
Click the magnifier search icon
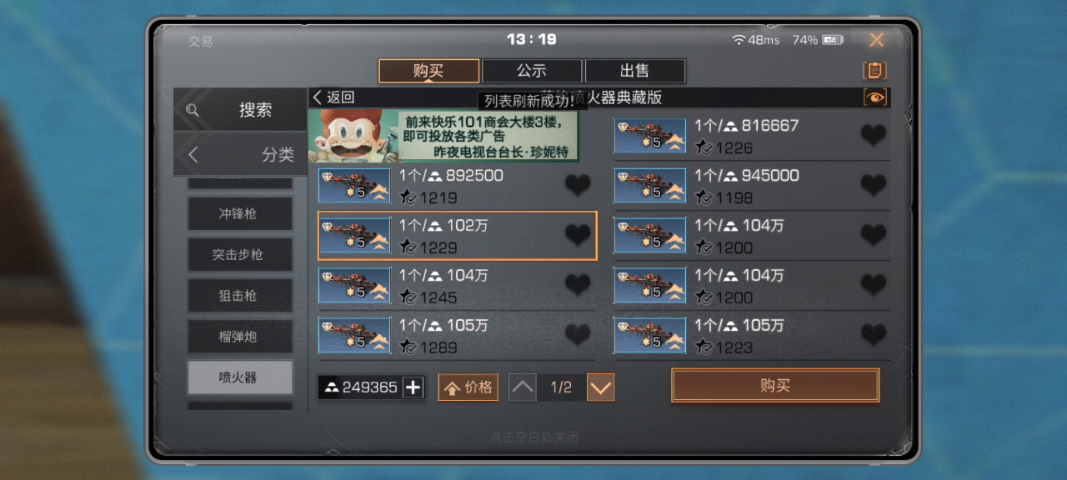click(x=193, y=110)
